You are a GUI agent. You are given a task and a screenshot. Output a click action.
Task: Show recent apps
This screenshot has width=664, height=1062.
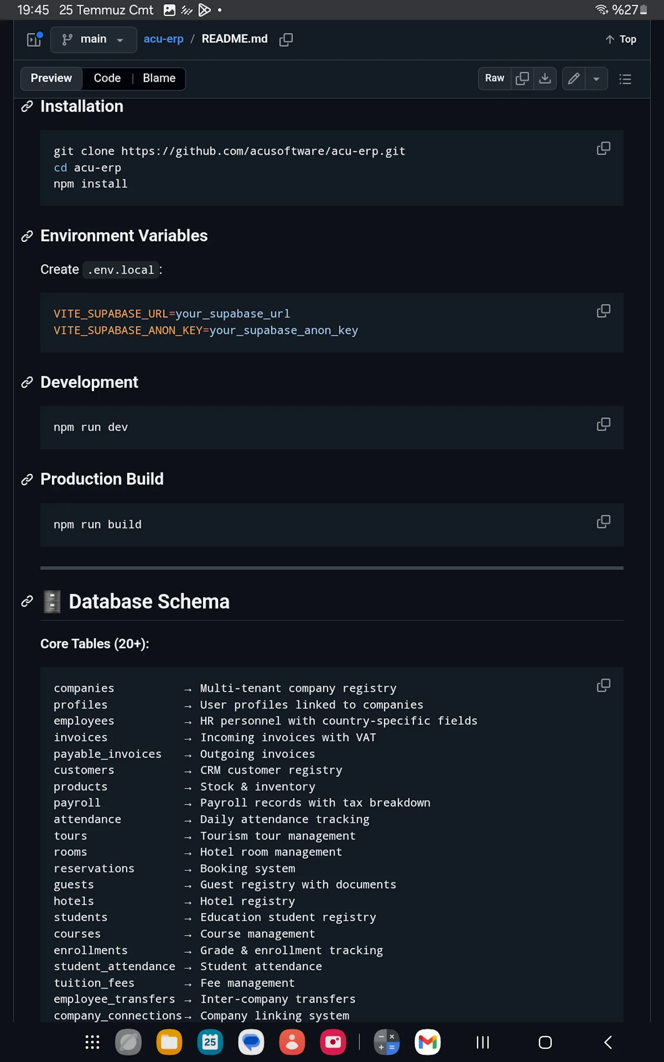[483, 1042]
